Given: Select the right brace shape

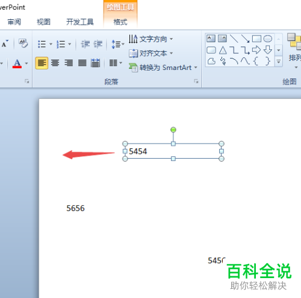Looking at the screenshot, I should coord(268,61).
